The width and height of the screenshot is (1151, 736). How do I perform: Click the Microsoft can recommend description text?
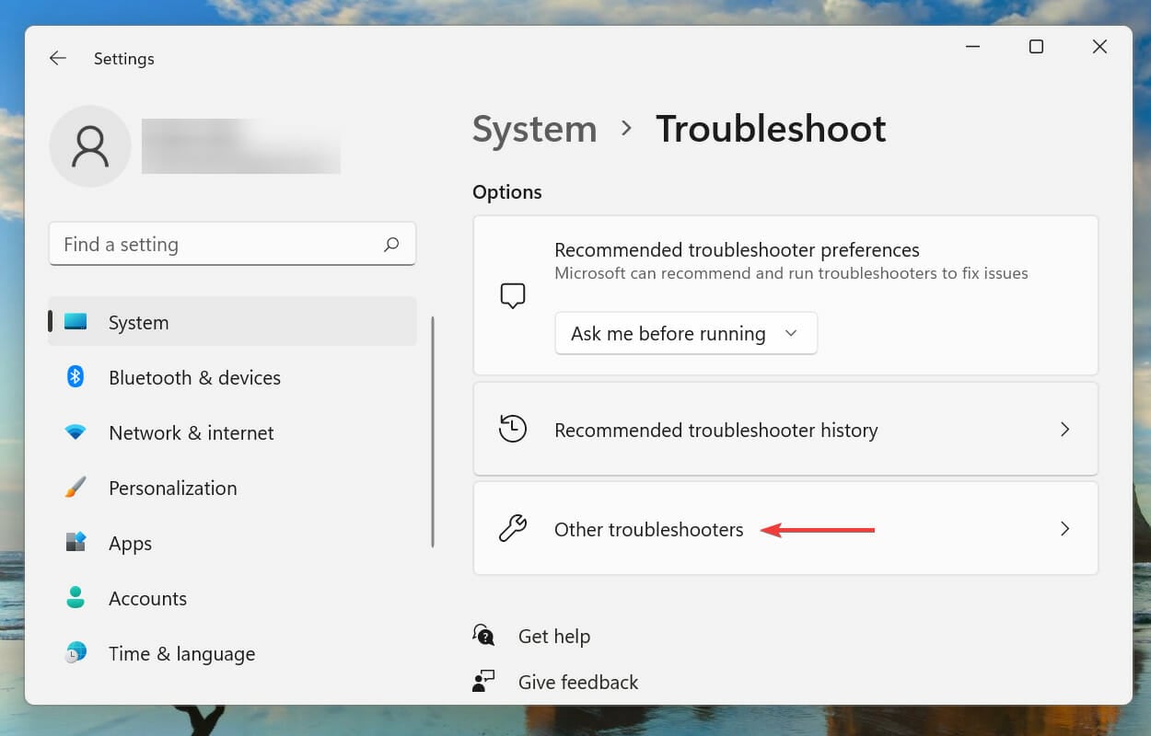pyautogui.click(x=791, y=273)
